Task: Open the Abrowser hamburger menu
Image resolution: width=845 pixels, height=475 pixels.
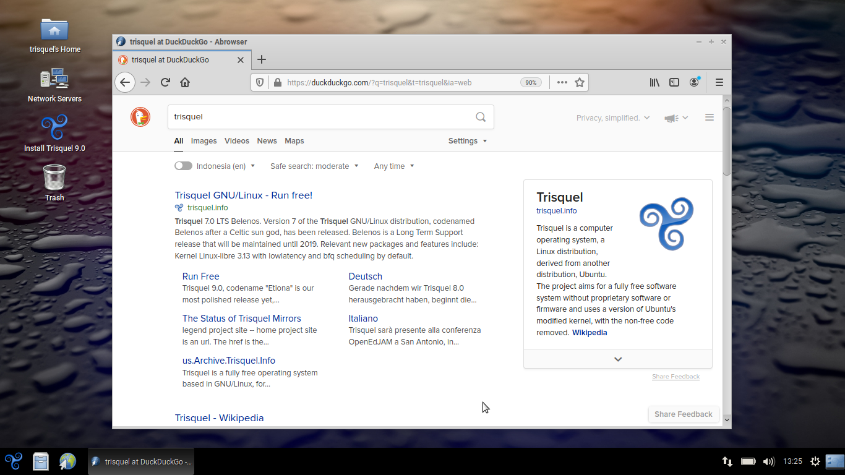Action: pos(719,82)
